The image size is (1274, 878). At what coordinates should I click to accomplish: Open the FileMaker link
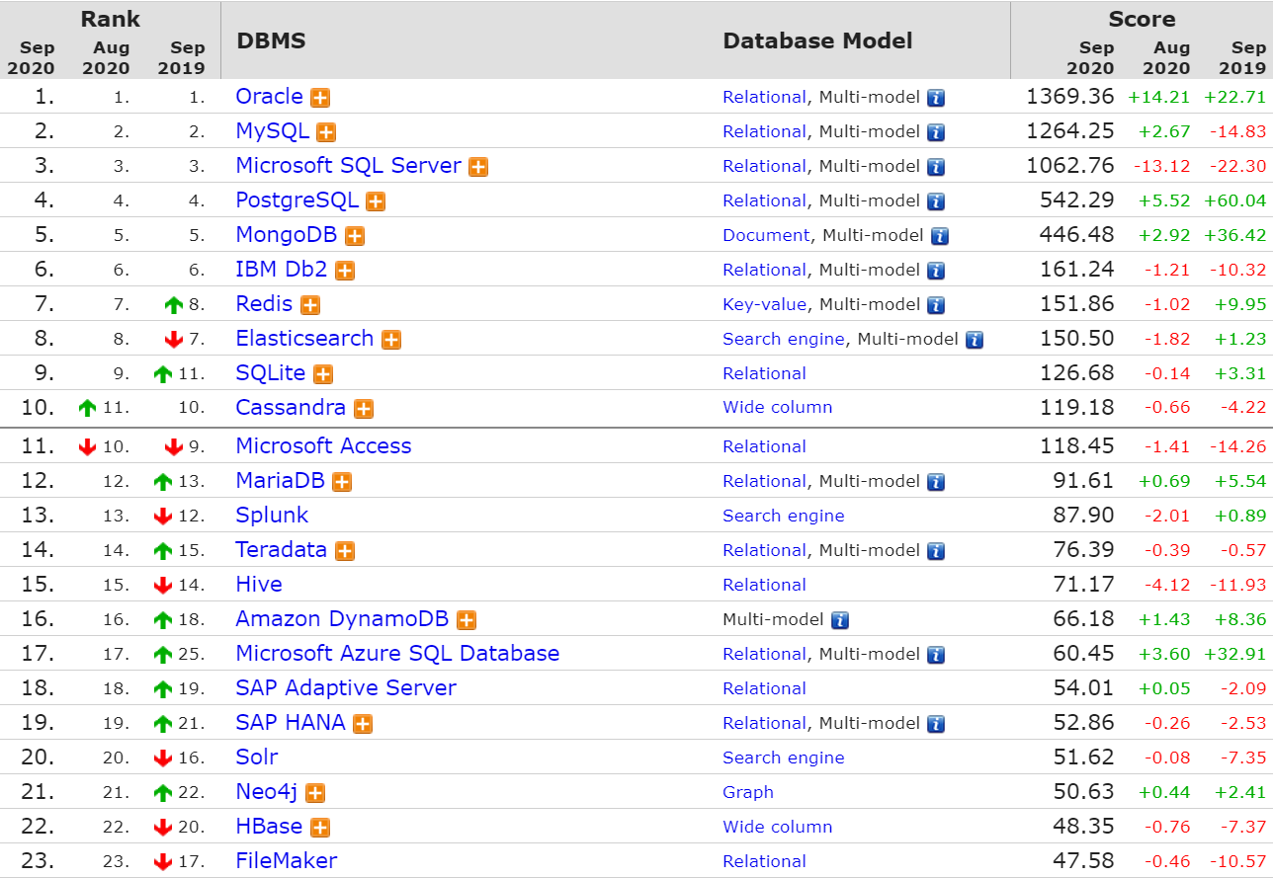point(287,860)
